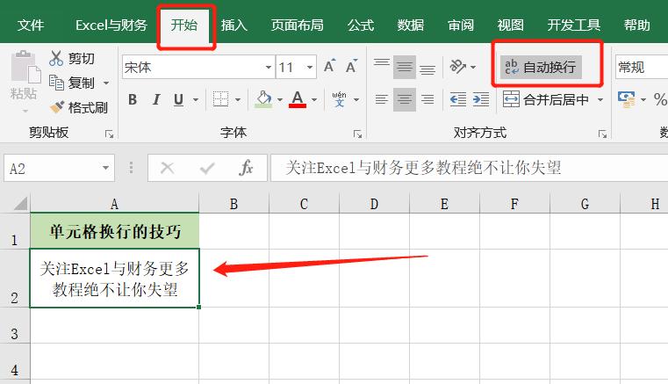The image size is (668, 384).
Task: Open the 对齐方式 dialog launcher
Action: point(602,134)
